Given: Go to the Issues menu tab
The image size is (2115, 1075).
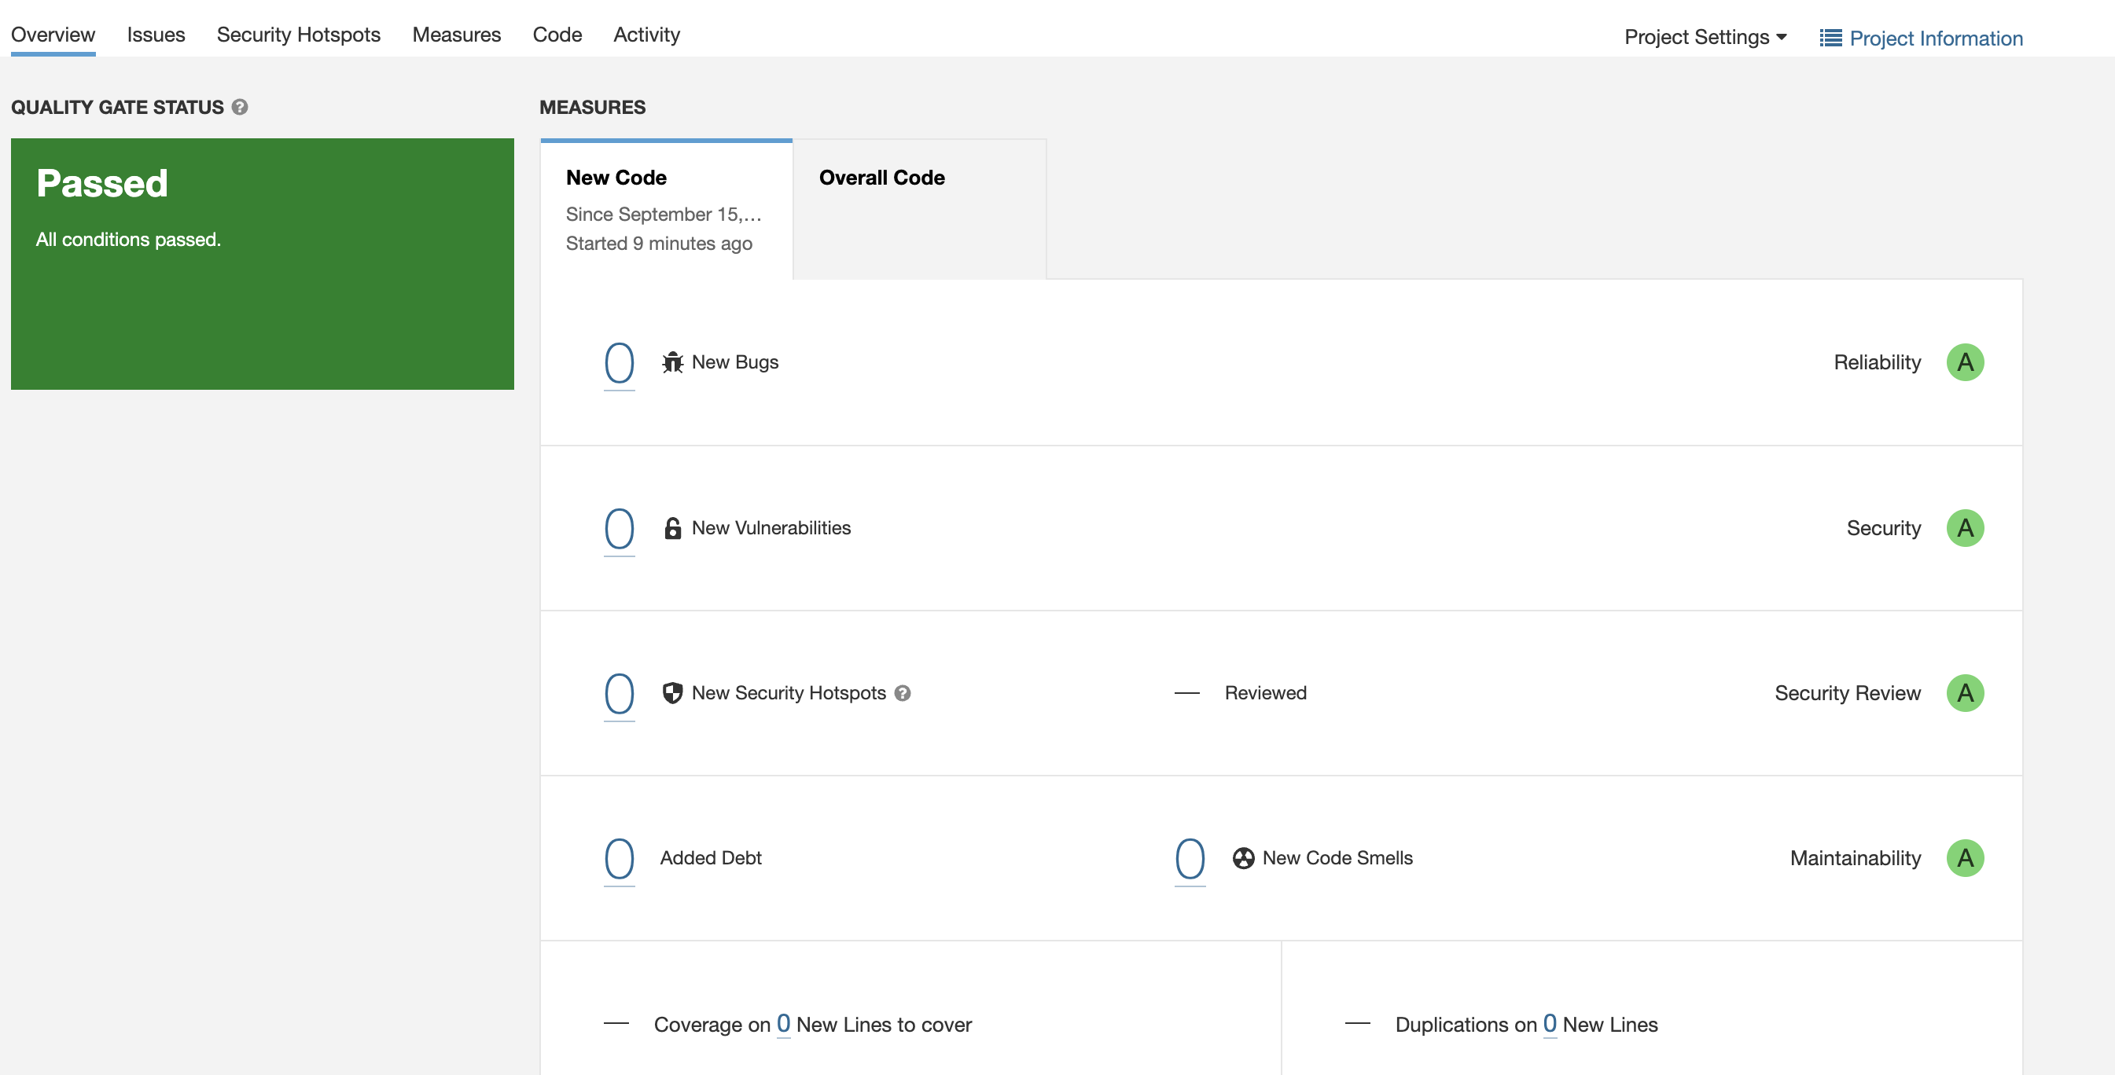Looking at the screenshot, I should click(x=156, y=35).
